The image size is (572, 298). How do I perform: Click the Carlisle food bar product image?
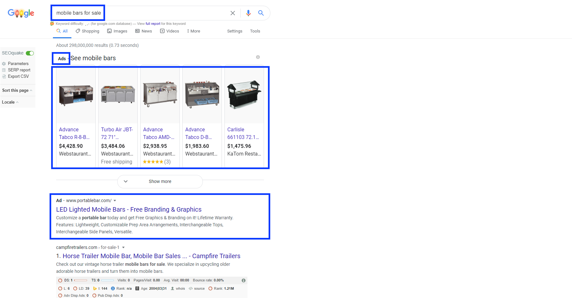point(244,94)
